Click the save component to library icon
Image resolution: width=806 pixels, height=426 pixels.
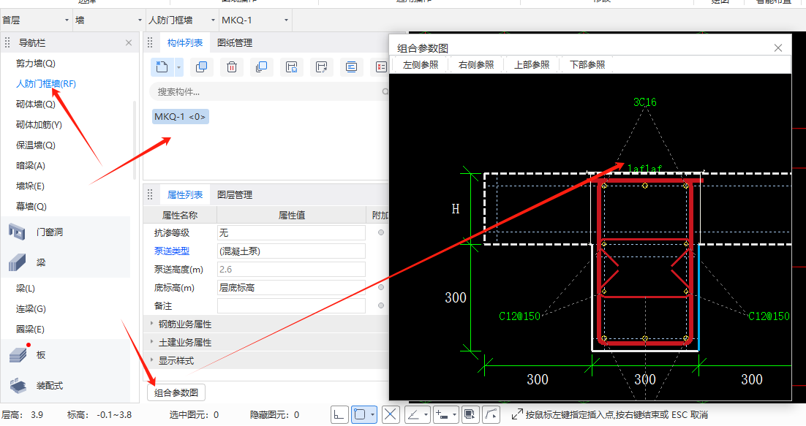pos(291,67)
